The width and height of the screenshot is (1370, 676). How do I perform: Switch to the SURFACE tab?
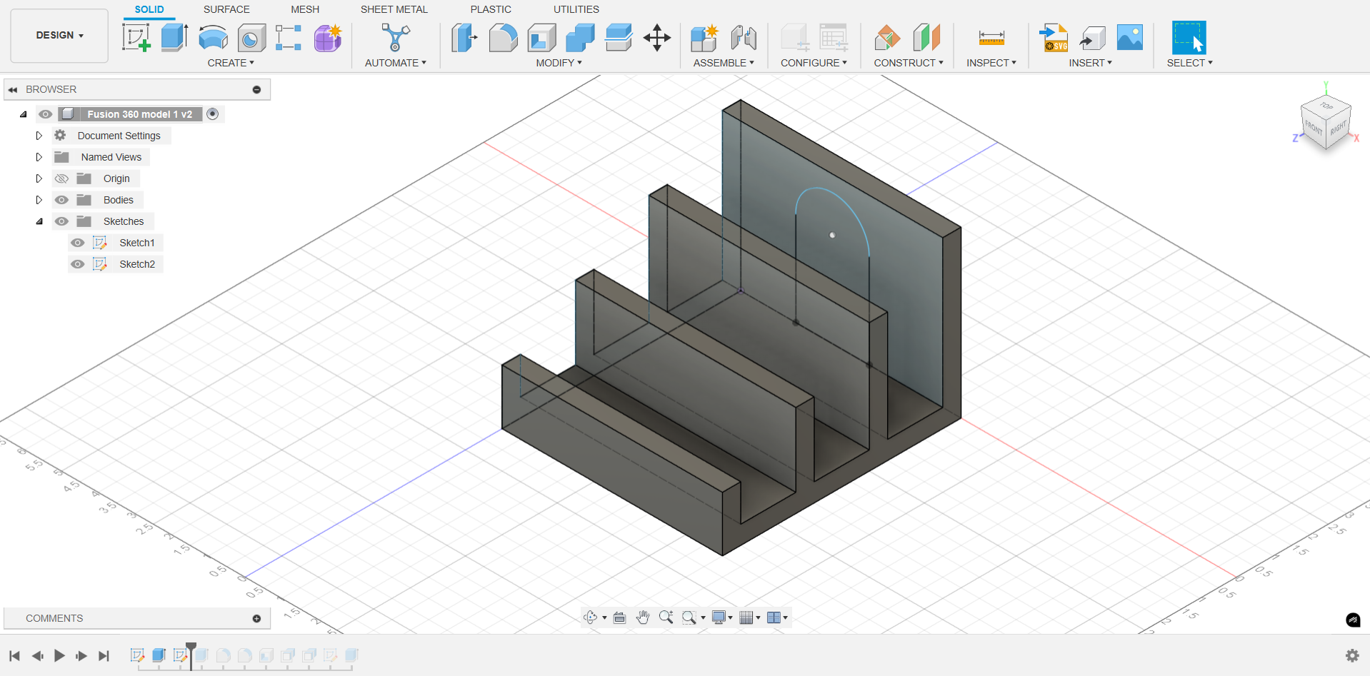[x=226, y=9]
